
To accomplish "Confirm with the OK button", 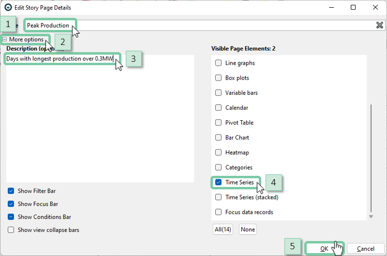I will point(324,249).
